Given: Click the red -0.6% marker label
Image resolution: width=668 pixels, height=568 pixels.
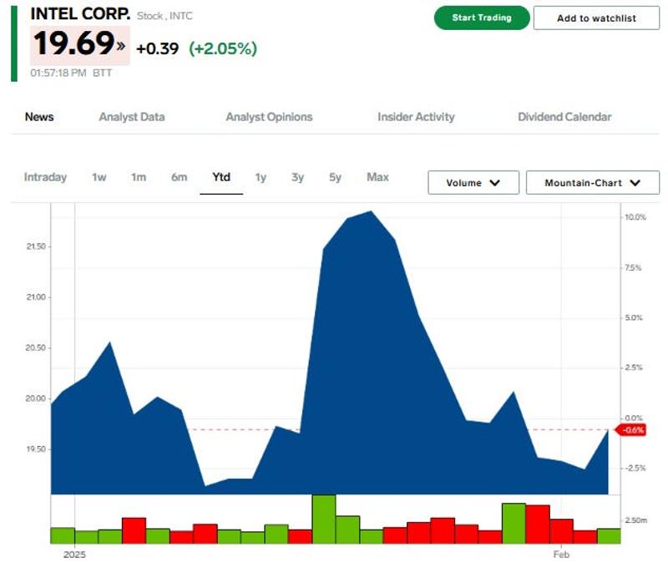Looking at the screenshot, I should pyautogui.click(x=631, y=430).
